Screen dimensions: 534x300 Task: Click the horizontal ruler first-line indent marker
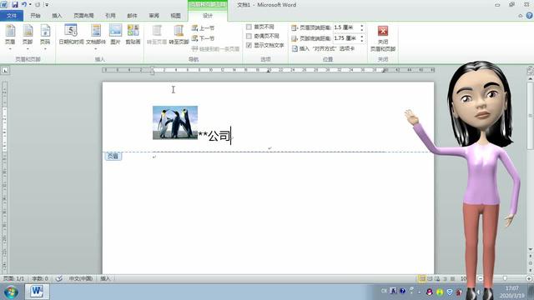pos(152,67)
